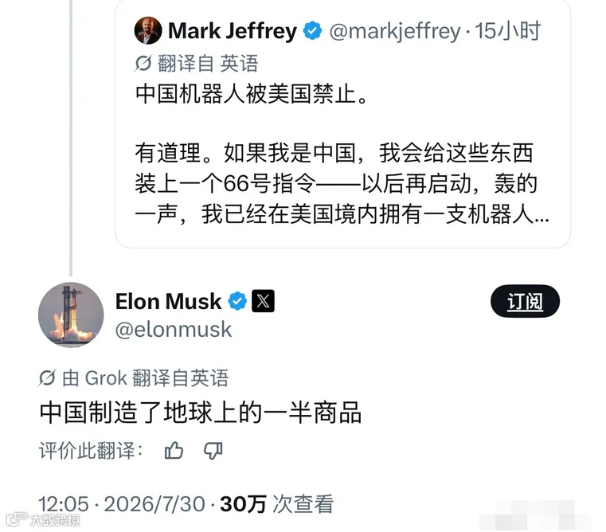Click the 由 Grok 翻译自英语 label
This screenshot has height=532, width=606.
pyautogui.click(x=145, y=377)
